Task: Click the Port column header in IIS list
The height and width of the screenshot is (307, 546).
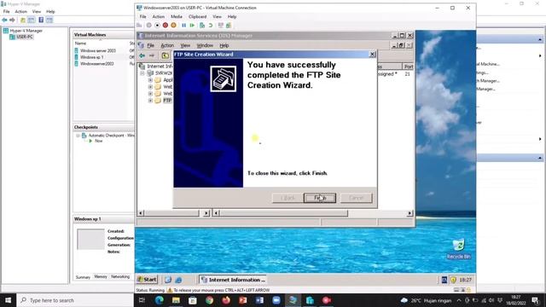Action: (408, 67)
